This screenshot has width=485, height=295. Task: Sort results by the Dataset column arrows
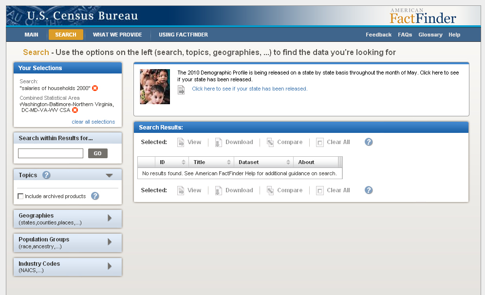pyautogui.click(x=288, y=162)
